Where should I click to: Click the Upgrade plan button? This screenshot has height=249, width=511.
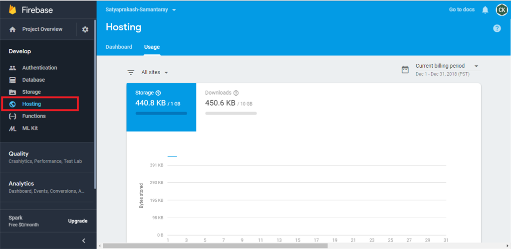pyautogui.click(x=78, y=221)
